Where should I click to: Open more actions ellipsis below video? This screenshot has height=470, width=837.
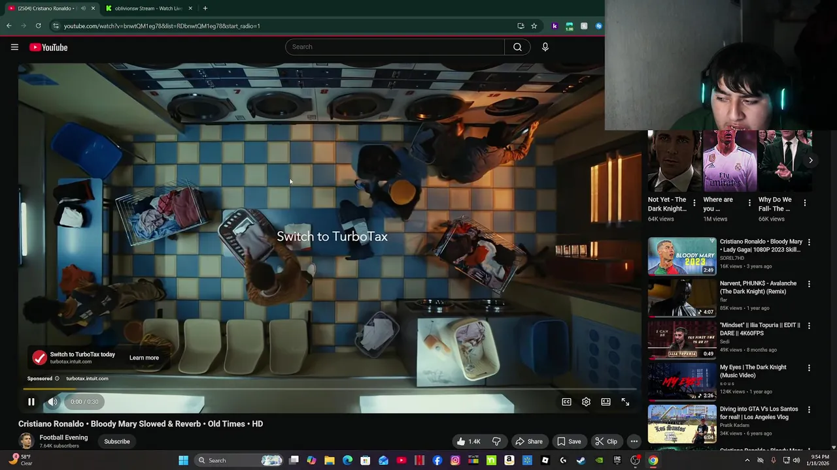pyautogui.click(x=634, y=441)
